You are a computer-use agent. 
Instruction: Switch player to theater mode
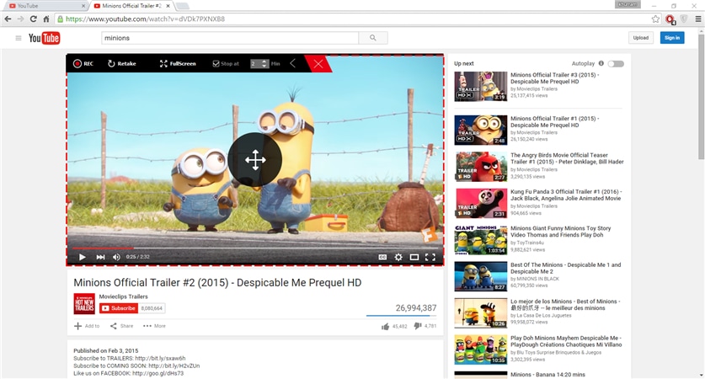pos(414,257)
